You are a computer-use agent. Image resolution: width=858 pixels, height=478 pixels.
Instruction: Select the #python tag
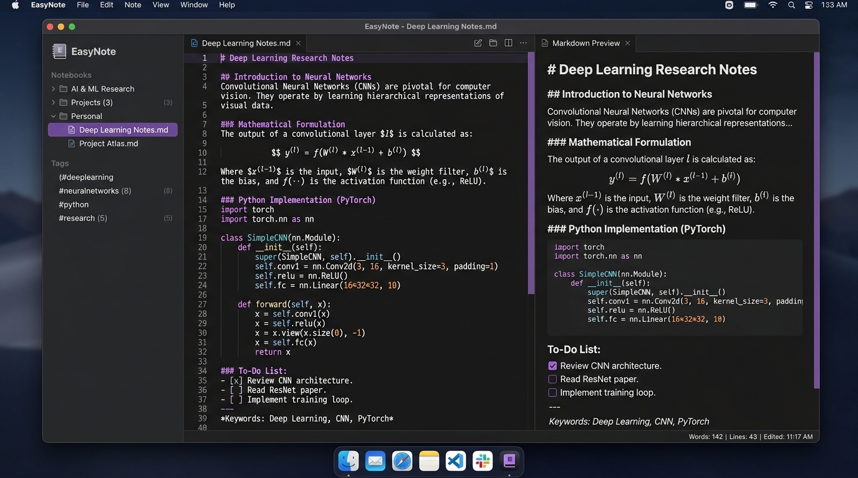pos(74,205)
